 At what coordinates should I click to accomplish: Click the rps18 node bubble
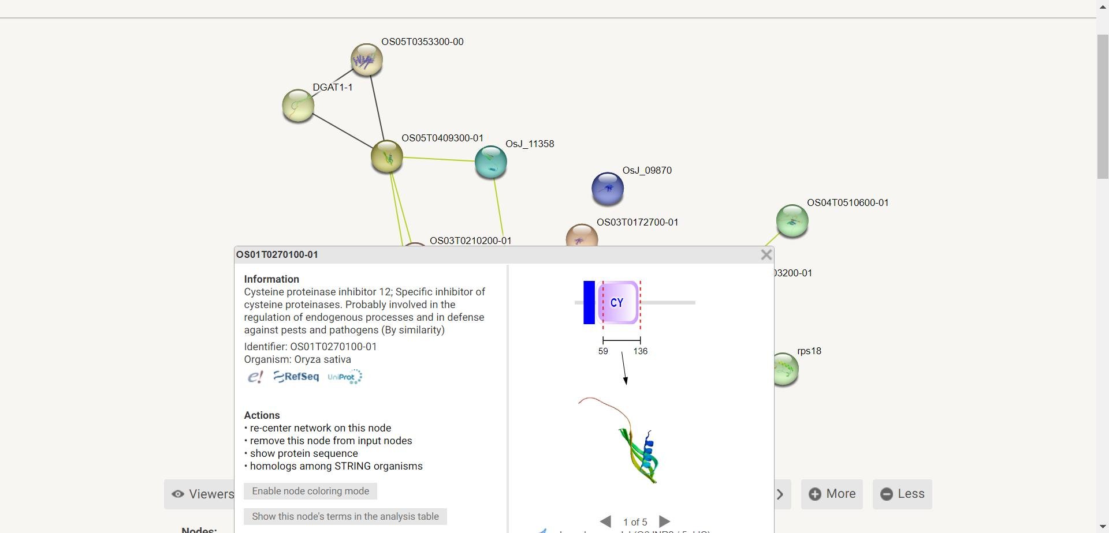point(785,369)
